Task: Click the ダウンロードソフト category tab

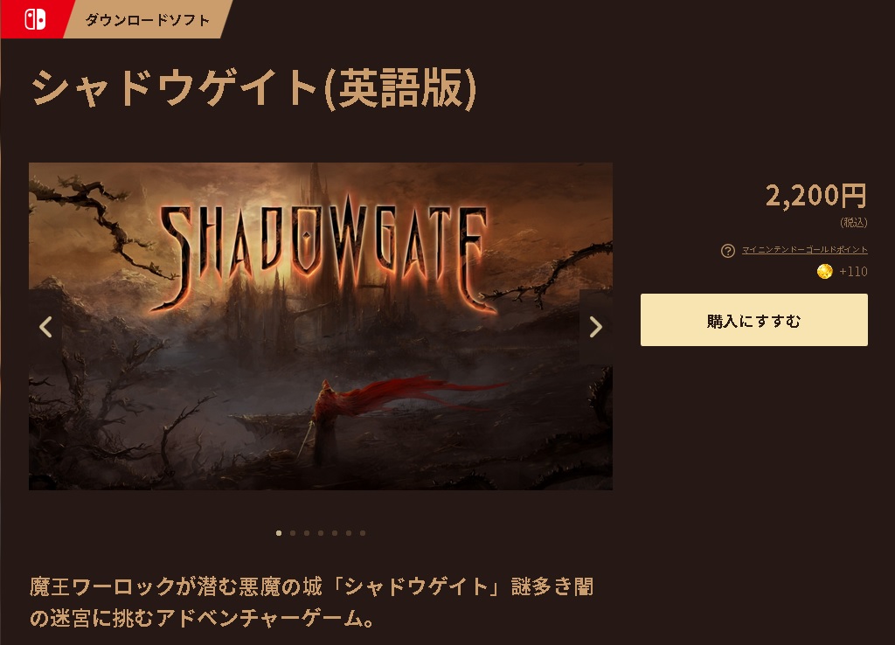Action: tap(148, 19)
